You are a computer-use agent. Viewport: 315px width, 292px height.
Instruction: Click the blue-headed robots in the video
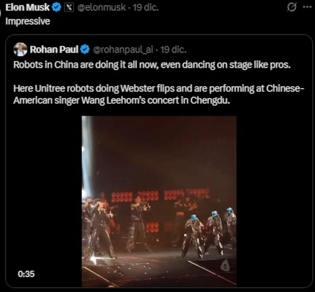click(x=211, y=231)
